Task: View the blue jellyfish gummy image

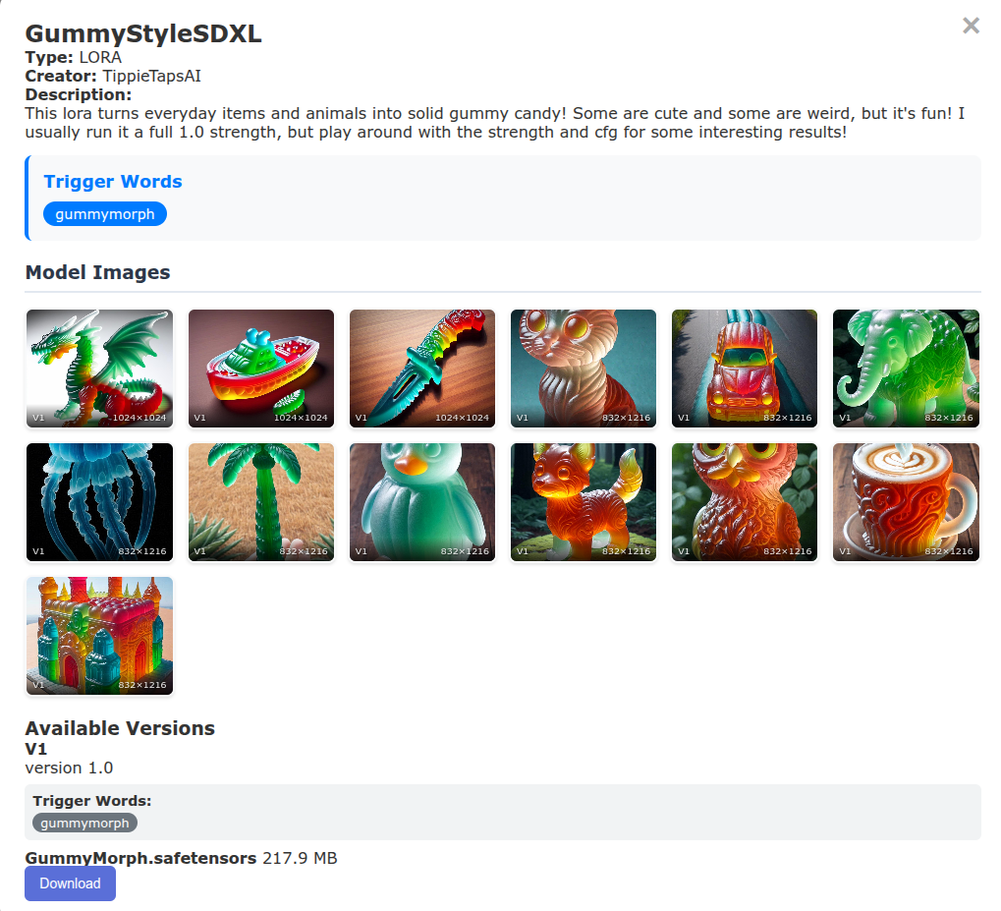Action: (x=99, y=502)
